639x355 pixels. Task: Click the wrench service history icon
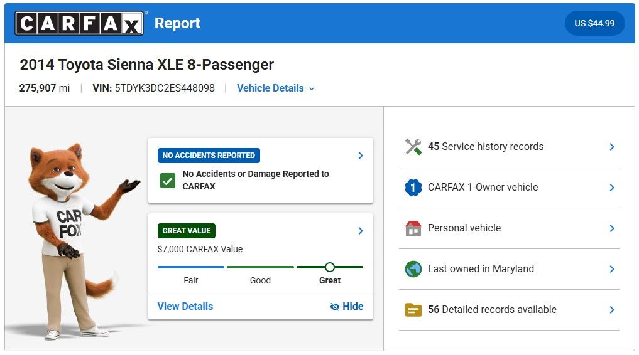click(413, 147)
